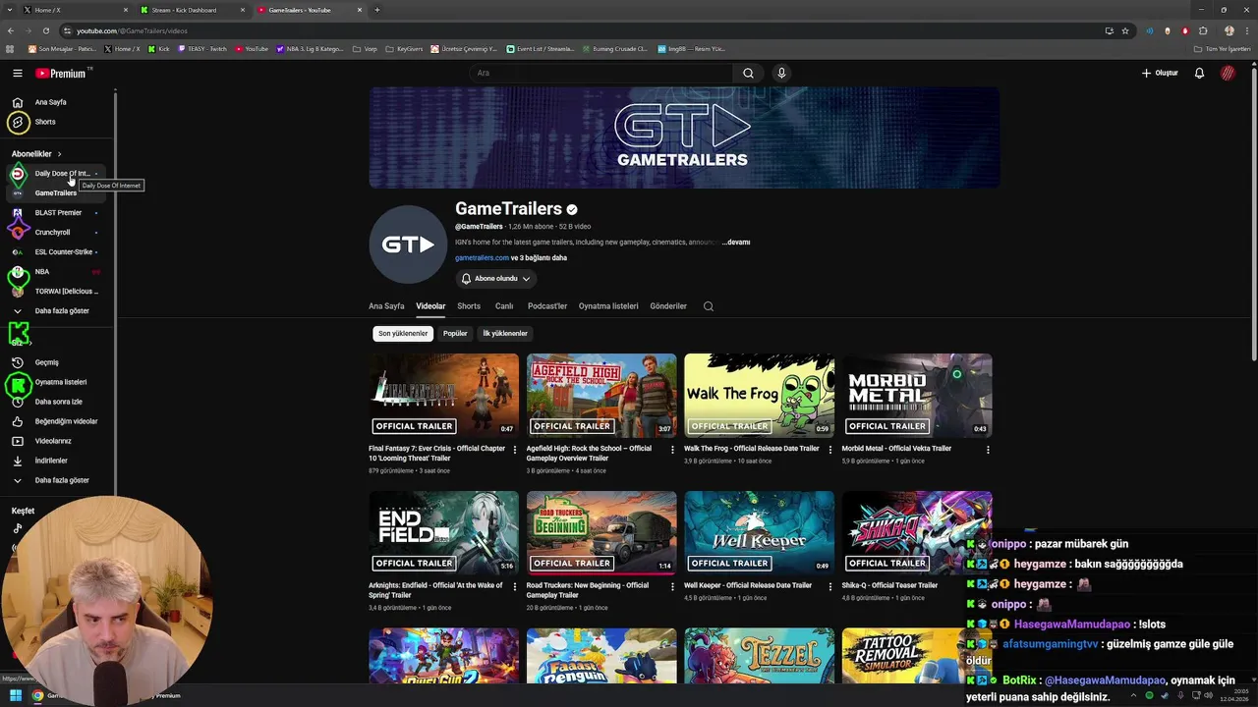The width and height of the screenshot is (1258, 707).
Task: Open Road Truckers gameplay trailer title
Action: pyautogui.click(x=588, y=590)
